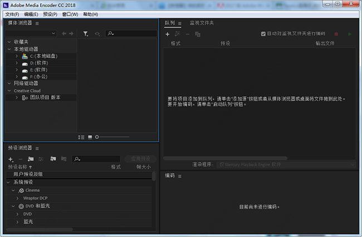Expand the C: (本地磁盘) drive
This screenshot has height=237, width=362.
17,56
